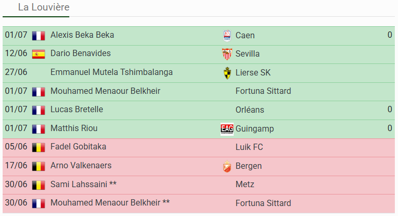Open player Emmanuel Mutela Tshimbalanga
This screenshot has height=216, width=398.
tap(111, 72)
